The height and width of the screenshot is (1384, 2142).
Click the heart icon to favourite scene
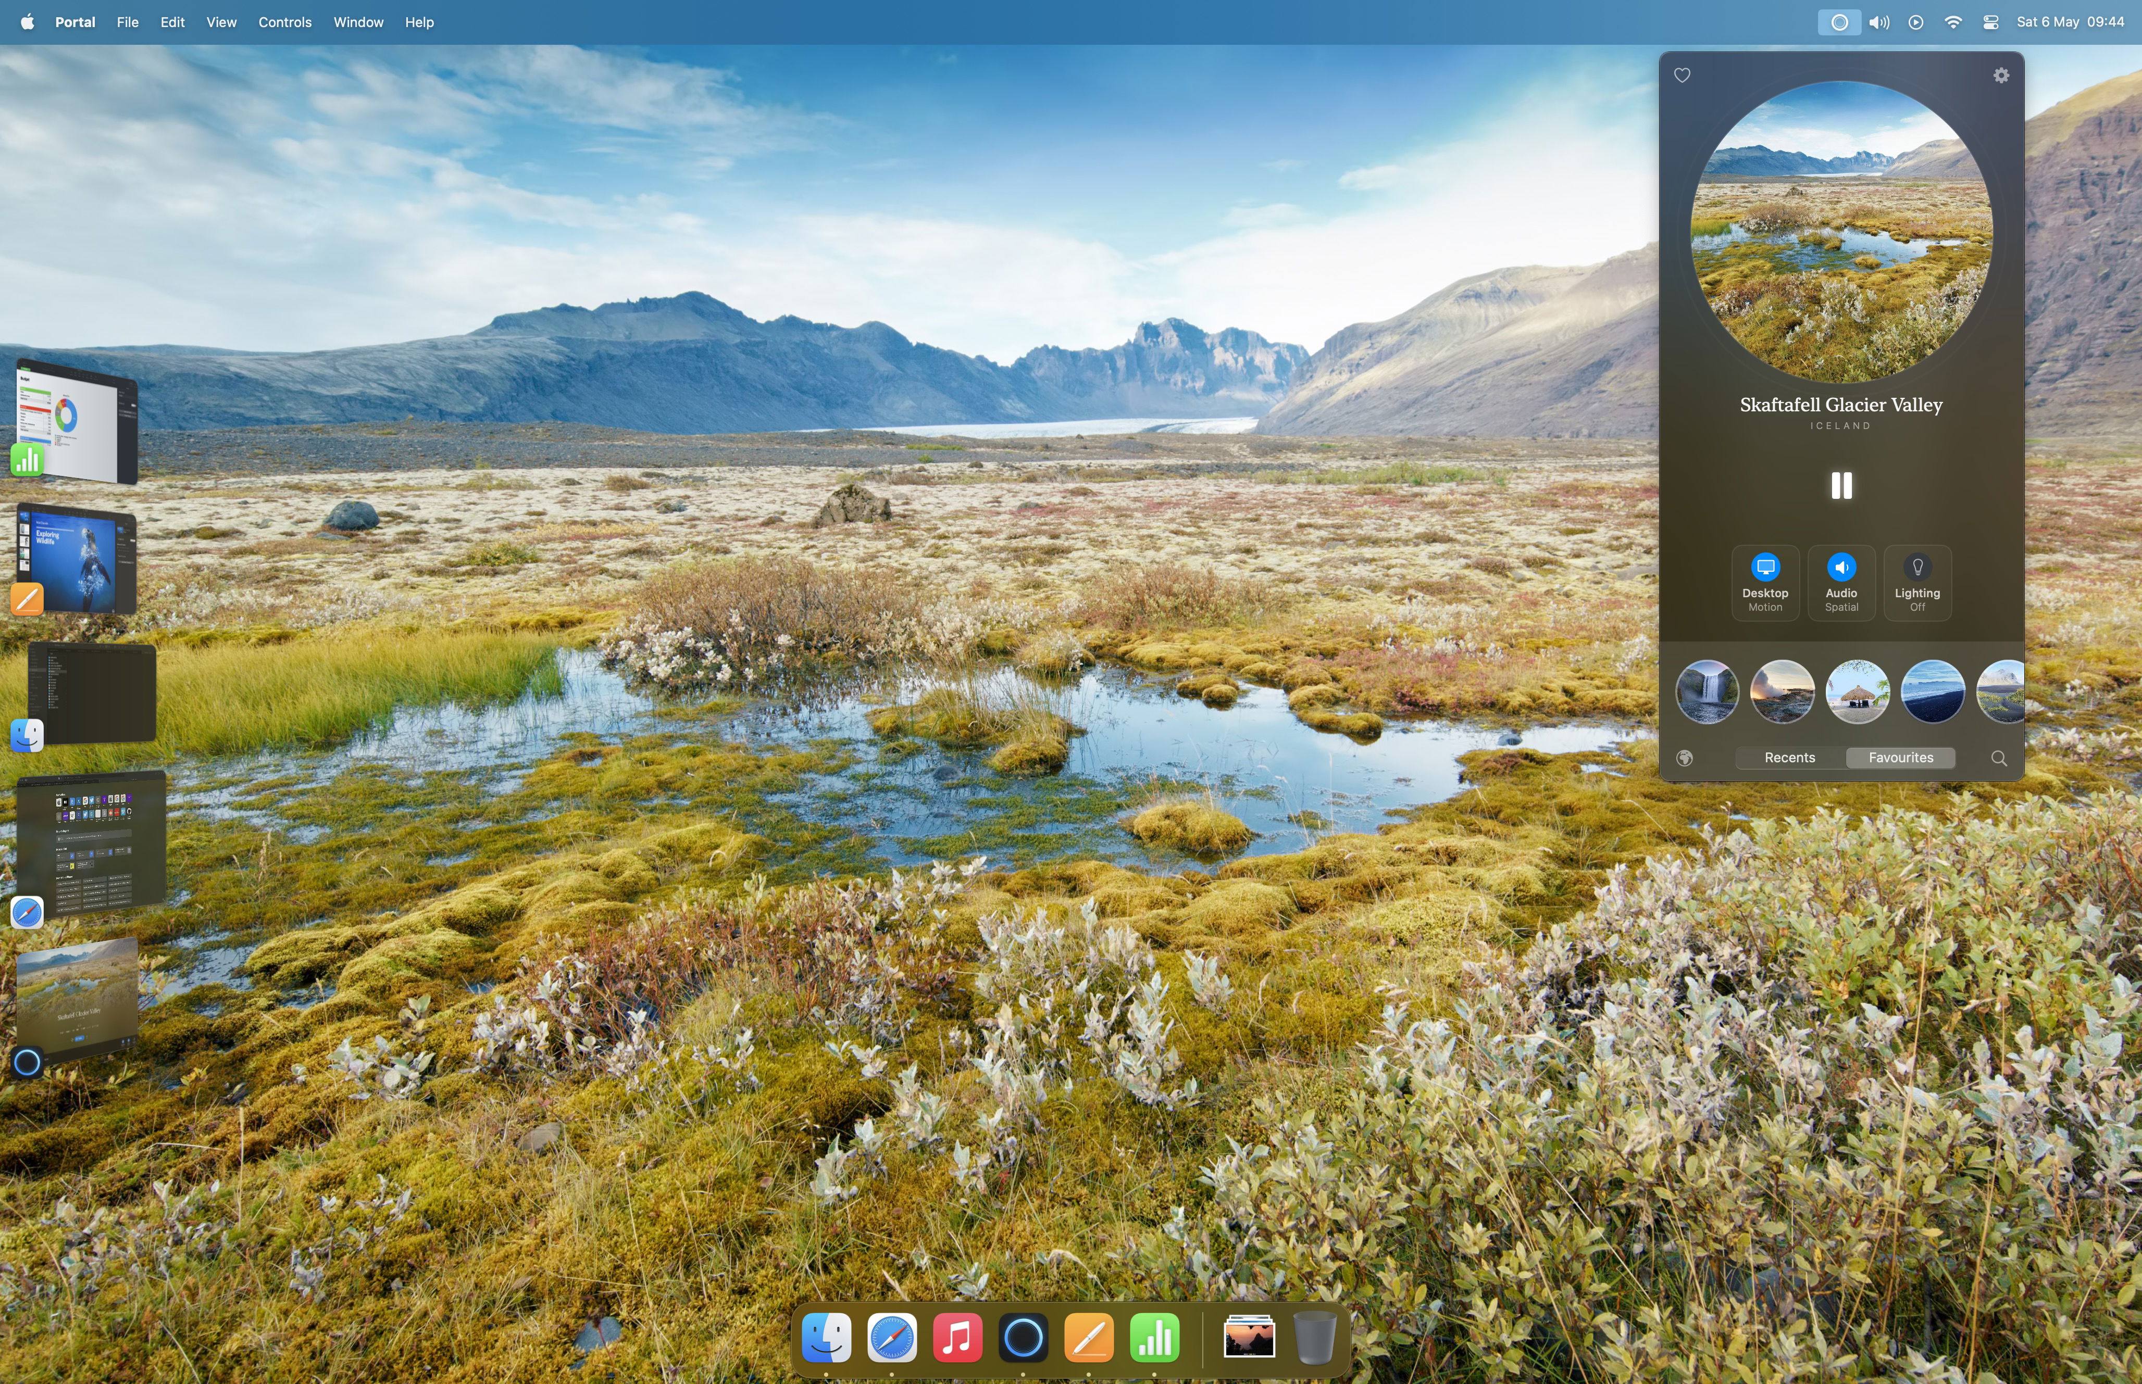(1682, 76)
